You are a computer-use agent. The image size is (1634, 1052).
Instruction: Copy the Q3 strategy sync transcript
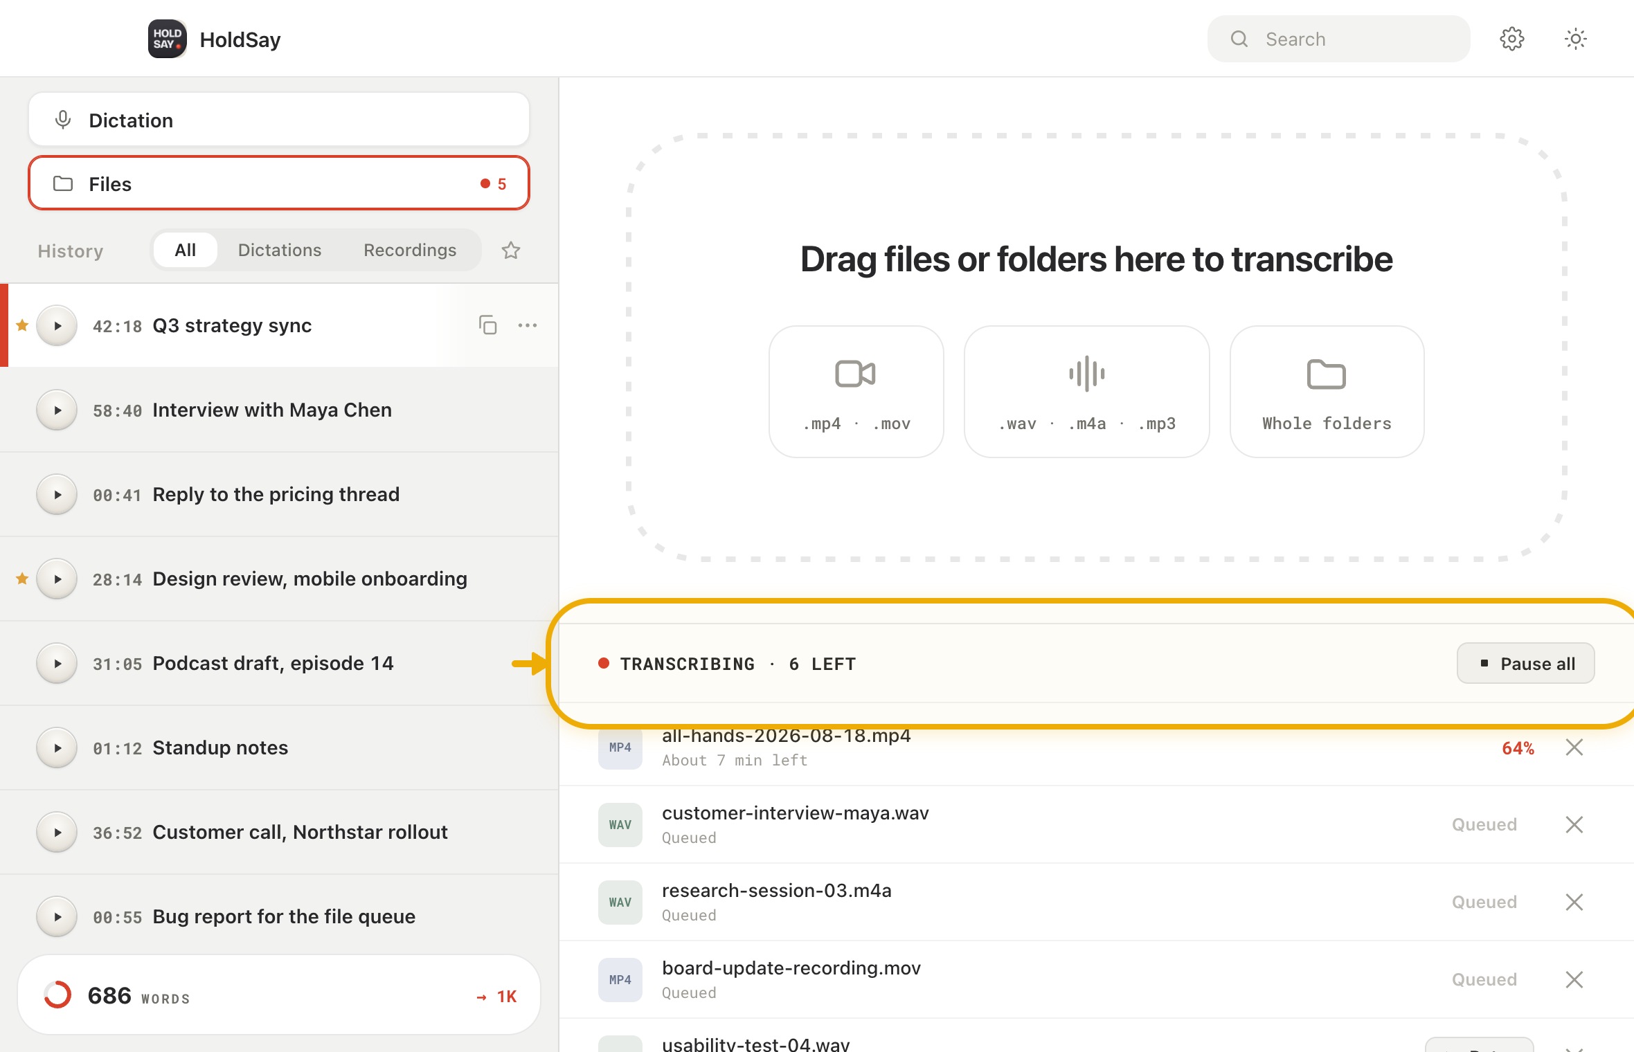[488, 325]
